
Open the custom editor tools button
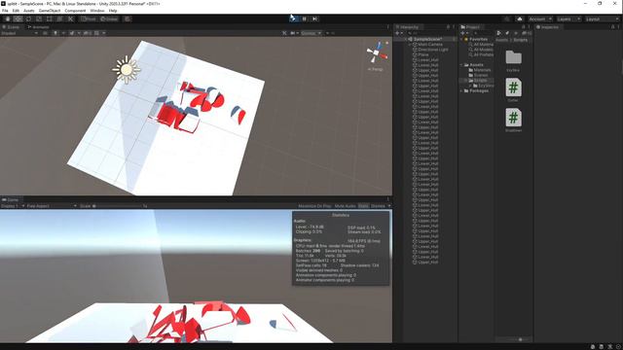click(70, 18)
